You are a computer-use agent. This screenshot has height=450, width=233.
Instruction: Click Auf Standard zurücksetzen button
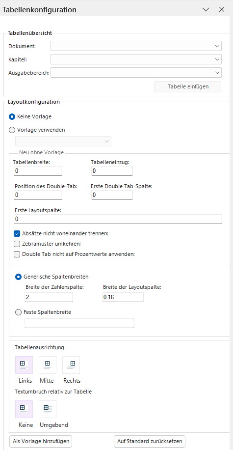(150, 441)
